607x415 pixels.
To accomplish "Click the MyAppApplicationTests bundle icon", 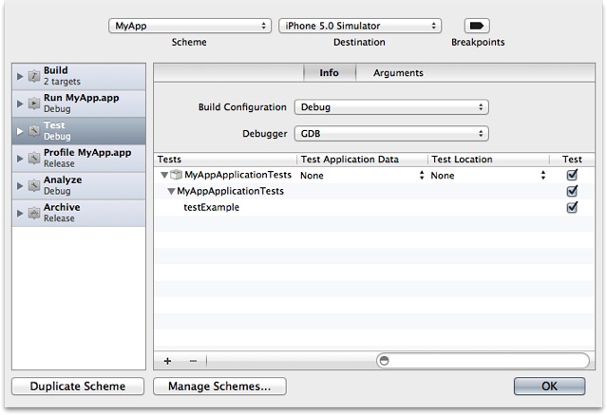I will point(177,175).
